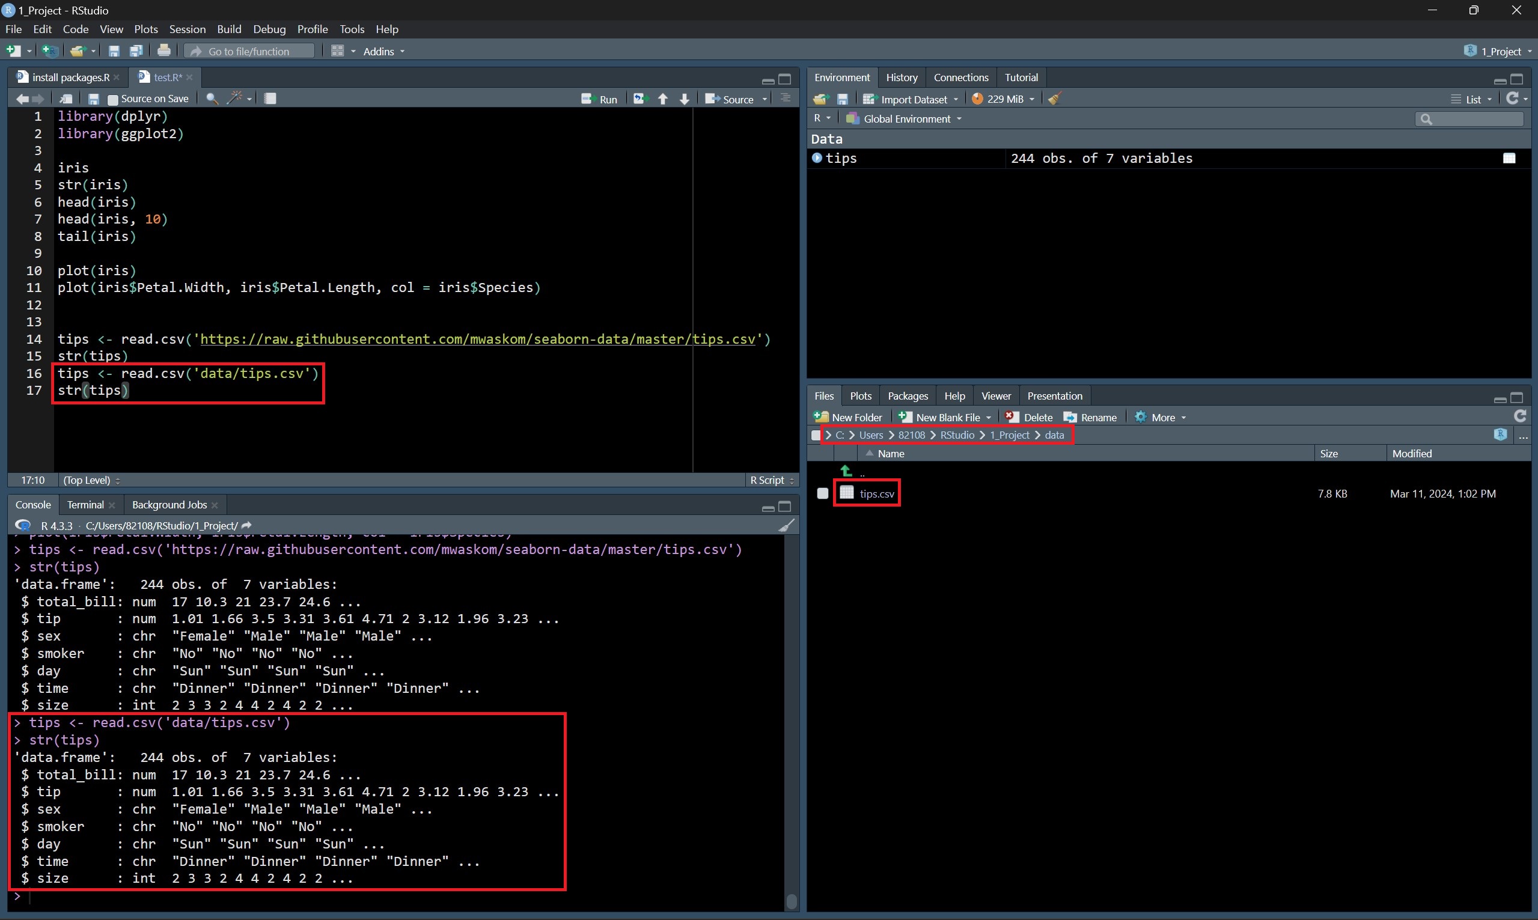Image resolution: width=1538 pixels, height=920 pixels.
Task: Expand the Global Environment dropdown
Action: click(906, 118)
